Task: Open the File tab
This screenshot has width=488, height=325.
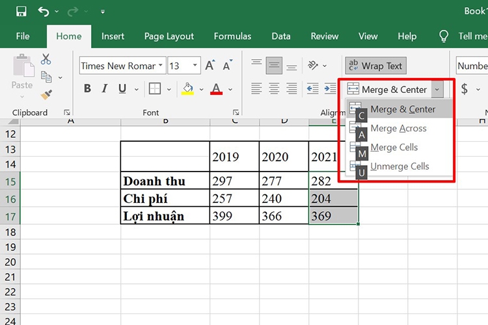Action: pyautogui.click(x=23, y=36)
